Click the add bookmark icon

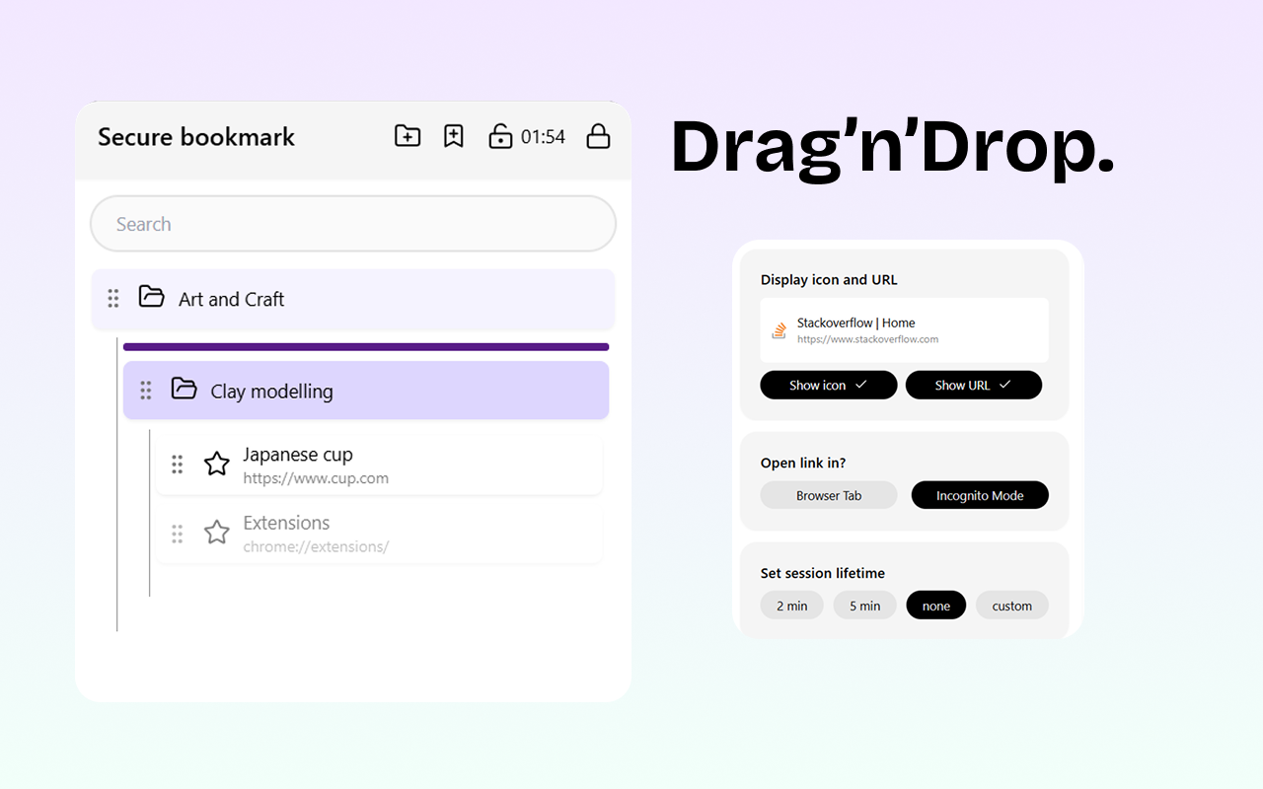(453, 136)
